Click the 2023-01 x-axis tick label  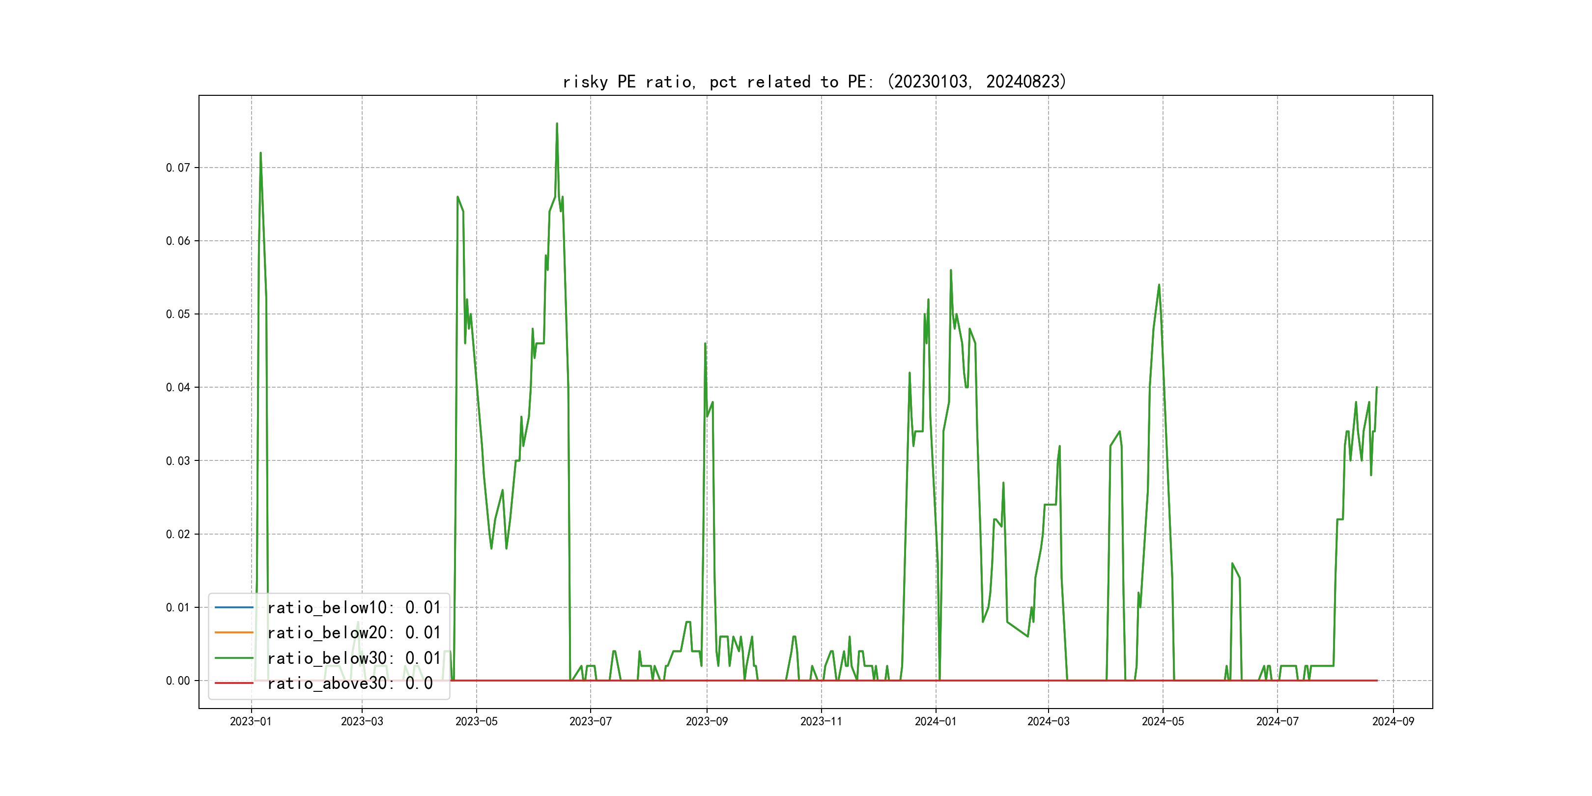coord(251,721)
